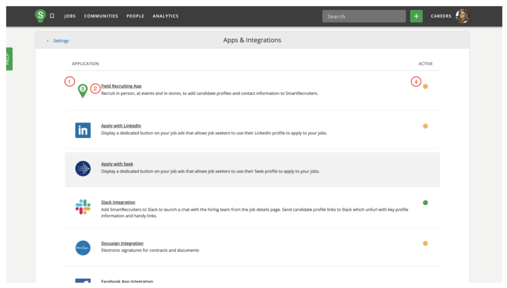
Task: Open the Facebook App Integration link
Action: click(127, 281)
